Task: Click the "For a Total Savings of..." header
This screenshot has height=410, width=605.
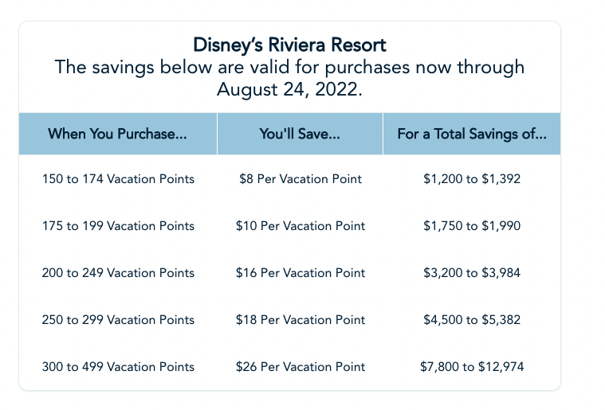Action: coord(472,134)
